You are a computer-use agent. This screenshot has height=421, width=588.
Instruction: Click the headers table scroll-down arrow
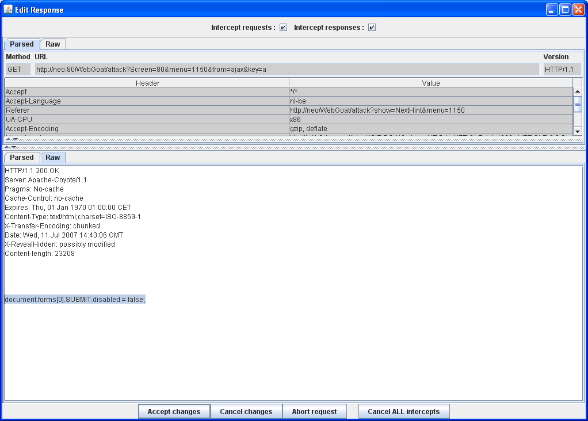[578, 132]
